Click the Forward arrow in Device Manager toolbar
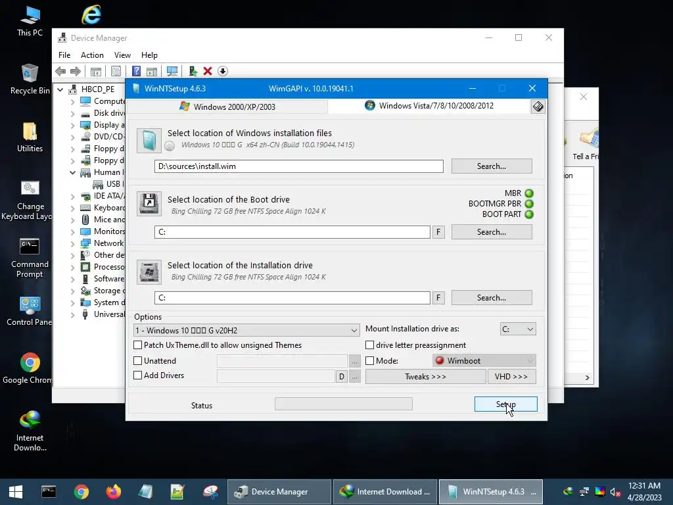The image size is (673, 505). click(76, 71)
